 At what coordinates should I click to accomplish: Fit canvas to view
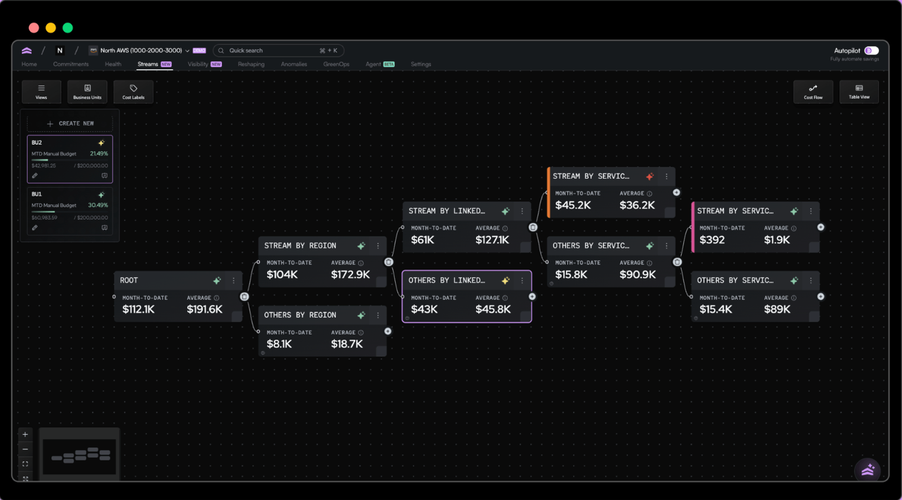pos(25,464)
